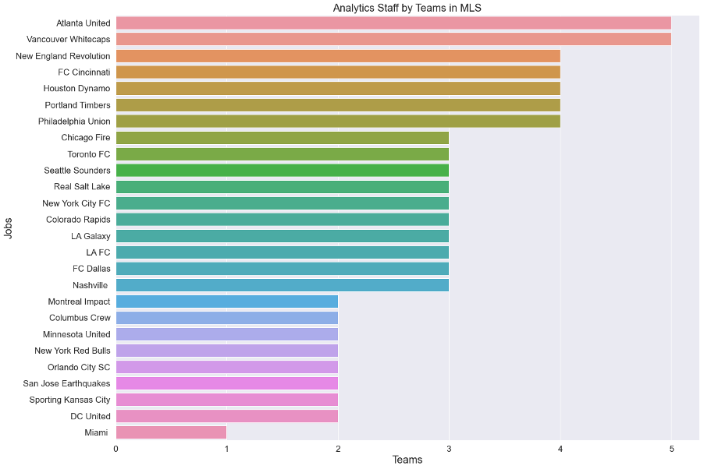Viewport: 704px width, 469px height.
Task: Click the New York City FC bar
Action: 283,203
